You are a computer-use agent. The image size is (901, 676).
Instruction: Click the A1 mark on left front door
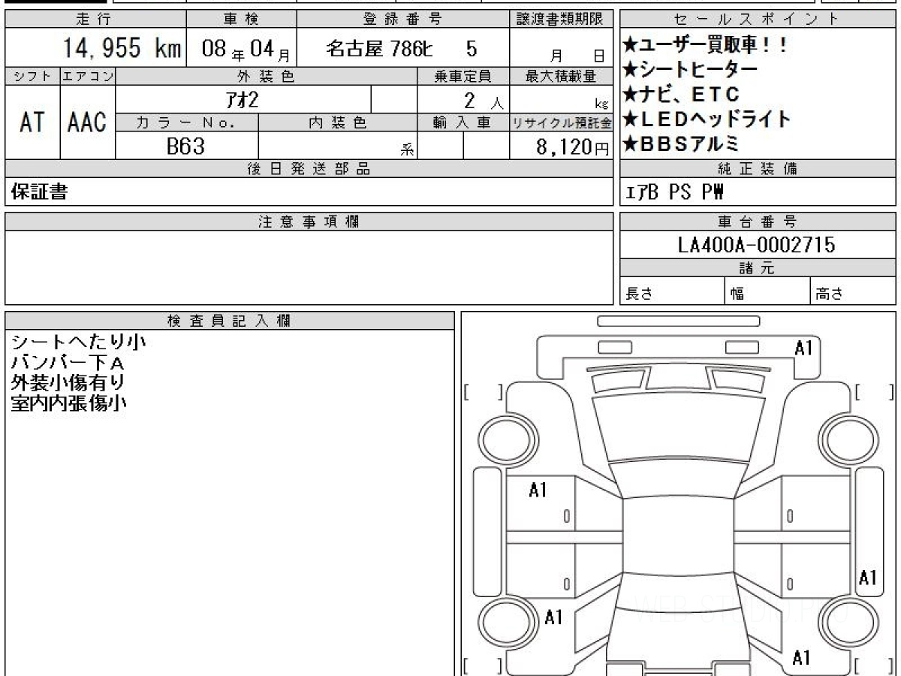538,490
